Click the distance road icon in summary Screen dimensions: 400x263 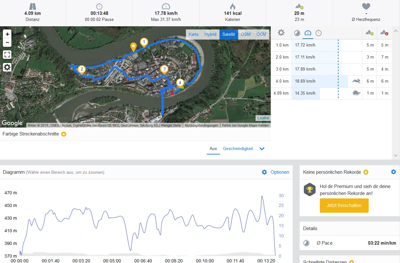click(33, 6)
